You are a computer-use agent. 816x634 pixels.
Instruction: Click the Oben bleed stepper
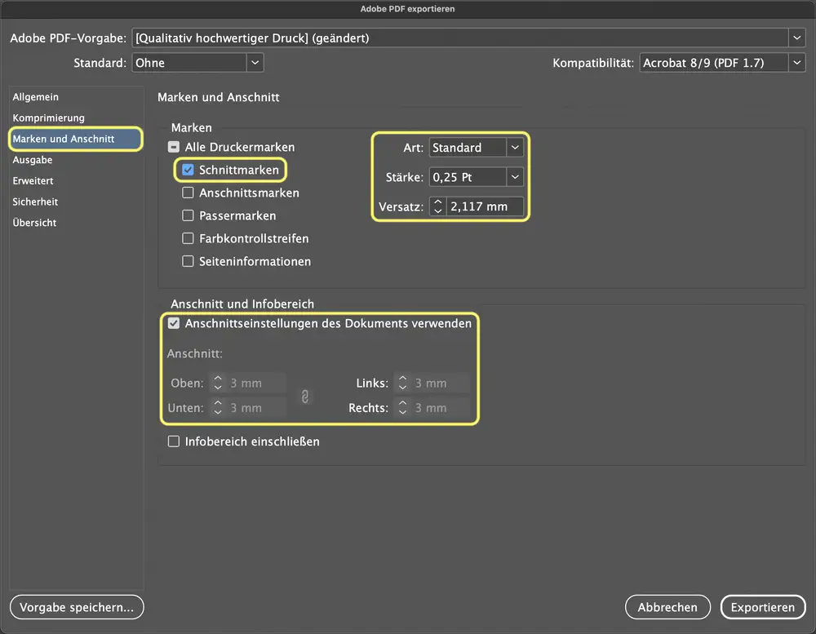[x=218, y=384]
